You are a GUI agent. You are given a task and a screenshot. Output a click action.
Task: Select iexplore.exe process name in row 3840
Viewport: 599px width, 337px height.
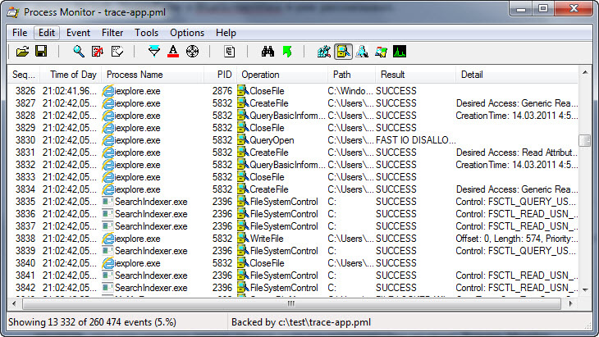click(137, 263)
